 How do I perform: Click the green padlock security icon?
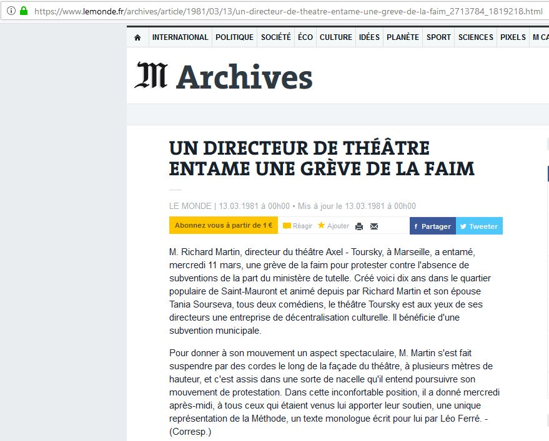(x=24, y=11)
